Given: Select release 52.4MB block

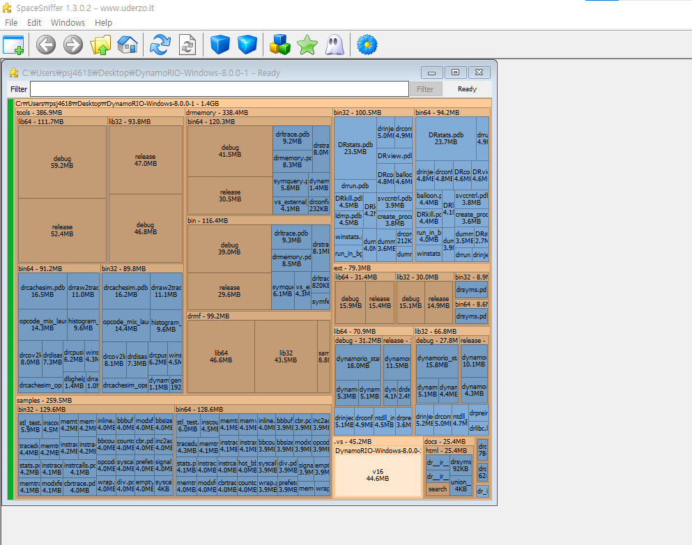Looking at the screenshot, I should pos(62,231).
